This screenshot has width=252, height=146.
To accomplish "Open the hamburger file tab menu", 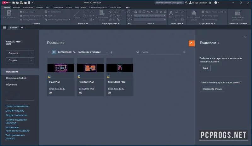I will coord(4,27).
